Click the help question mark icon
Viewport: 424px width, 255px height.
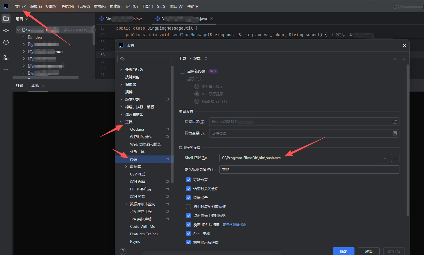point(123,251)
